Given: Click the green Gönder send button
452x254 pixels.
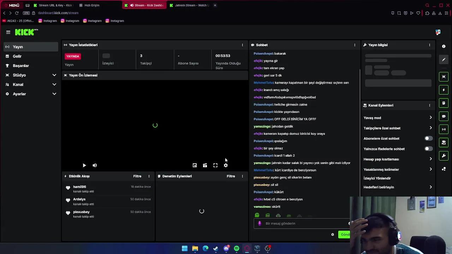Looking at the screenshot, I should coord(344,235).
